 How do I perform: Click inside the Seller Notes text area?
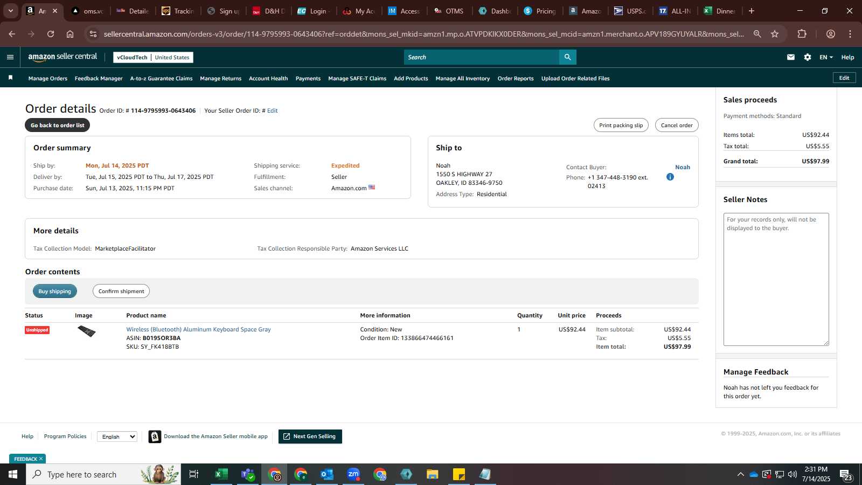pyautogui.click(x=776, y=279)
